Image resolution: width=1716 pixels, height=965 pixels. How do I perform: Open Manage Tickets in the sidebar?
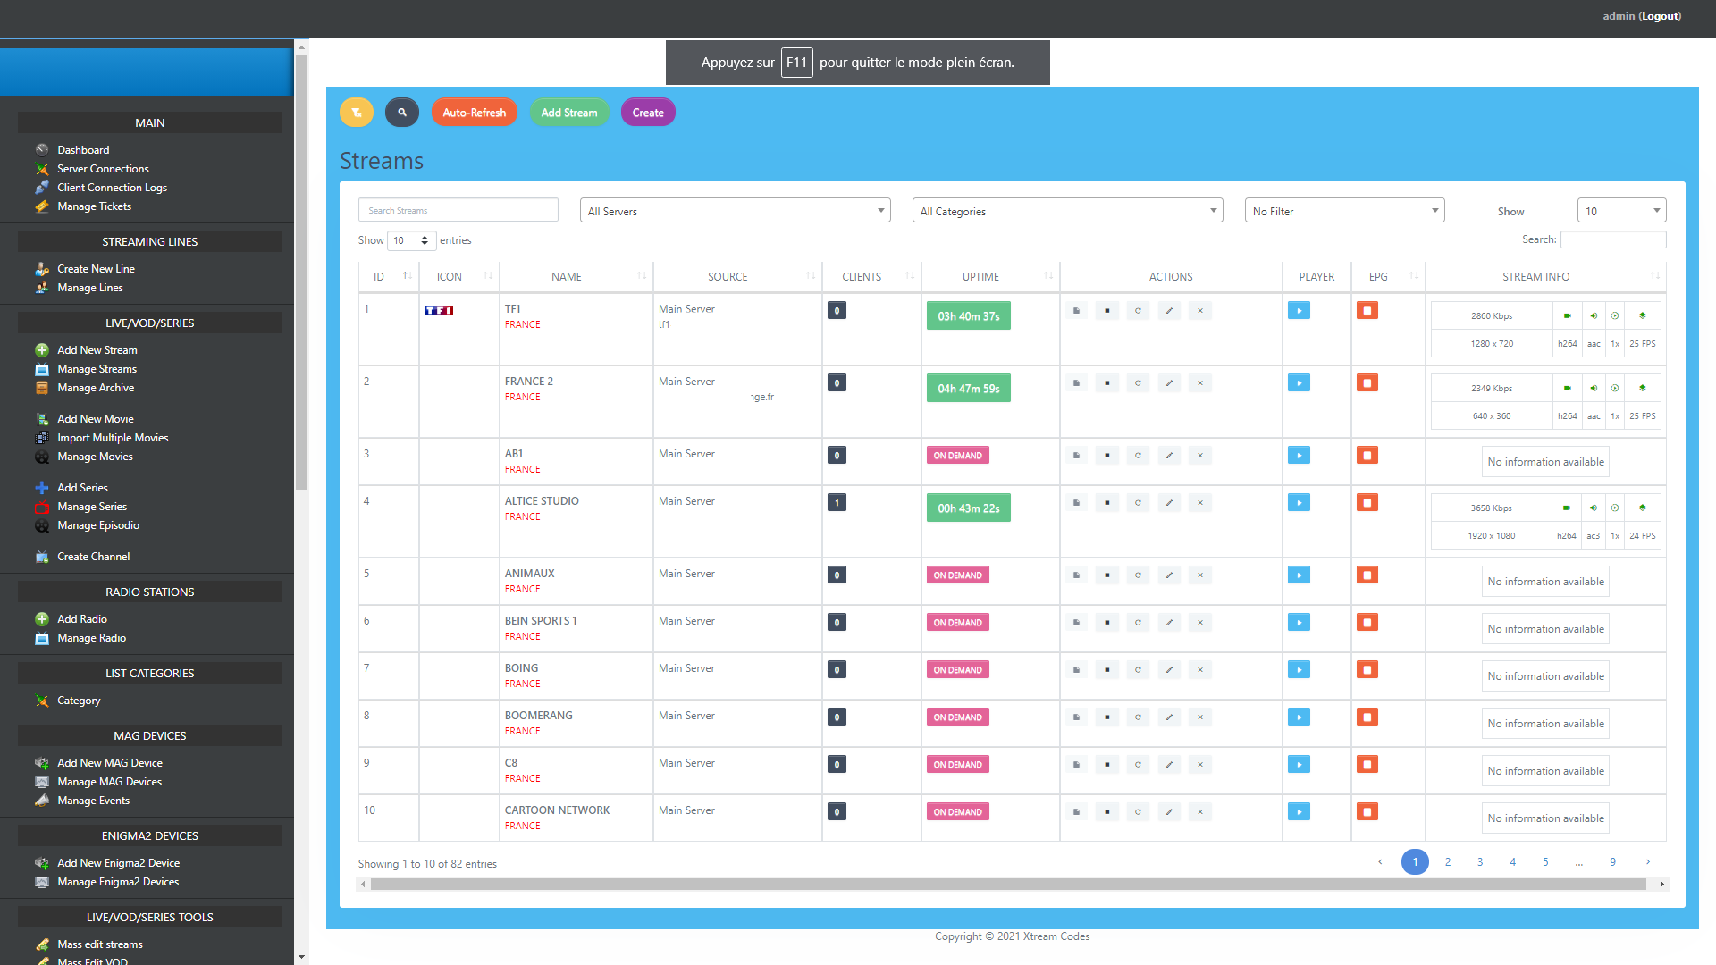94,206
